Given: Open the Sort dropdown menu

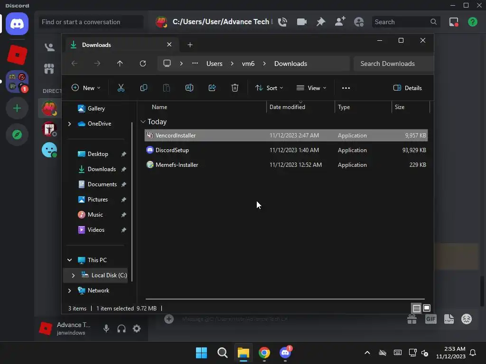Looking at the screenshot, I should [x=269, y=88].
